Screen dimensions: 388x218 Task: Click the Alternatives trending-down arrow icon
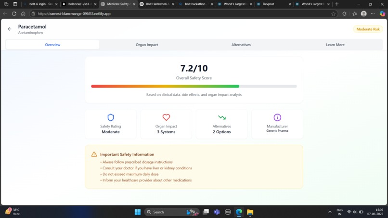click(222, 117)
